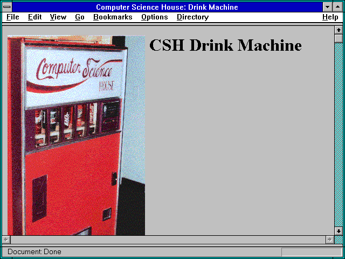Open the Bookmarks menu
Image resolution: width=345 pixels, height=259 pixels.
click(113, 17)
